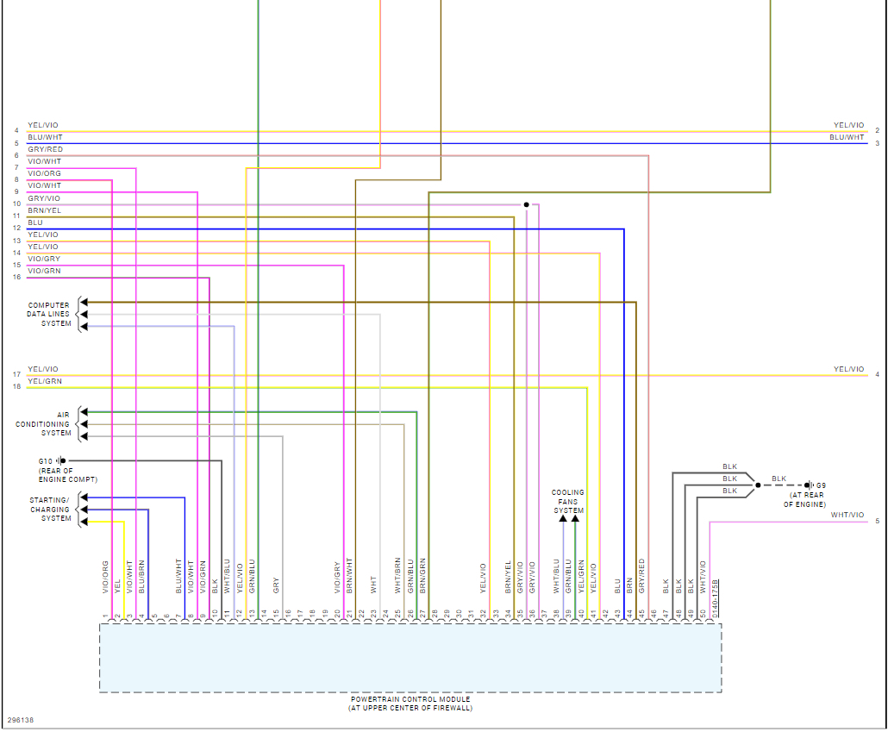
Task: Select the vertical WHT label at pin 23
Action: (x=373, y=585)
